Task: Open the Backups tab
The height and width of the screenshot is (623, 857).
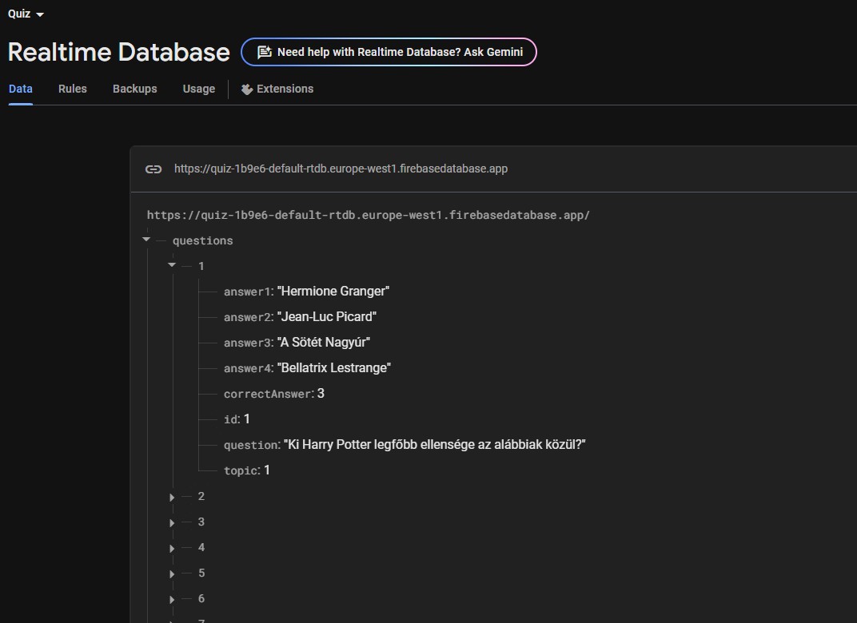Action: coord(134,89)
